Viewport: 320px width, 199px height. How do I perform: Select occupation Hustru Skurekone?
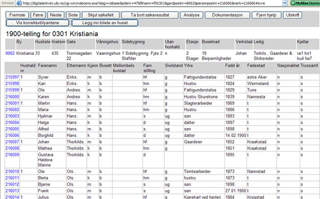click(x=201, y=97)
